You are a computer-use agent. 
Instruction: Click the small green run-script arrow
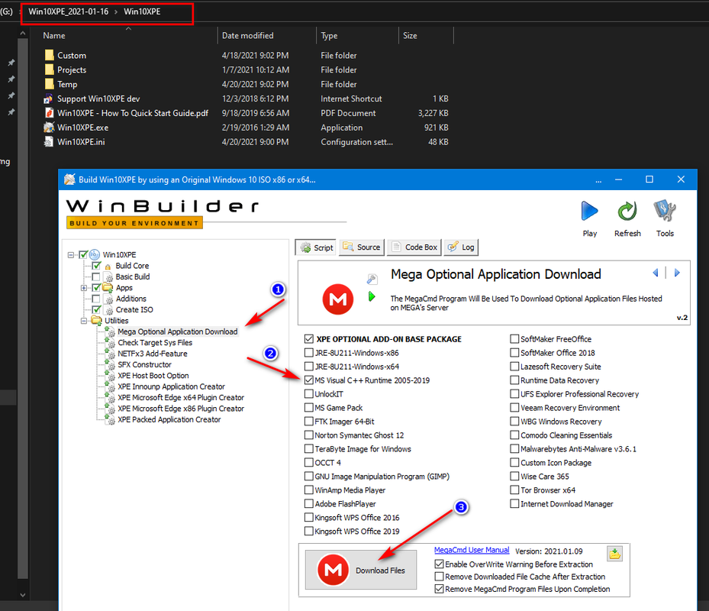(x=372, y=296)
